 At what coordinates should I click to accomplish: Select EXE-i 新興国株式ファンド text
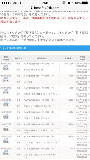pos(36,118)
